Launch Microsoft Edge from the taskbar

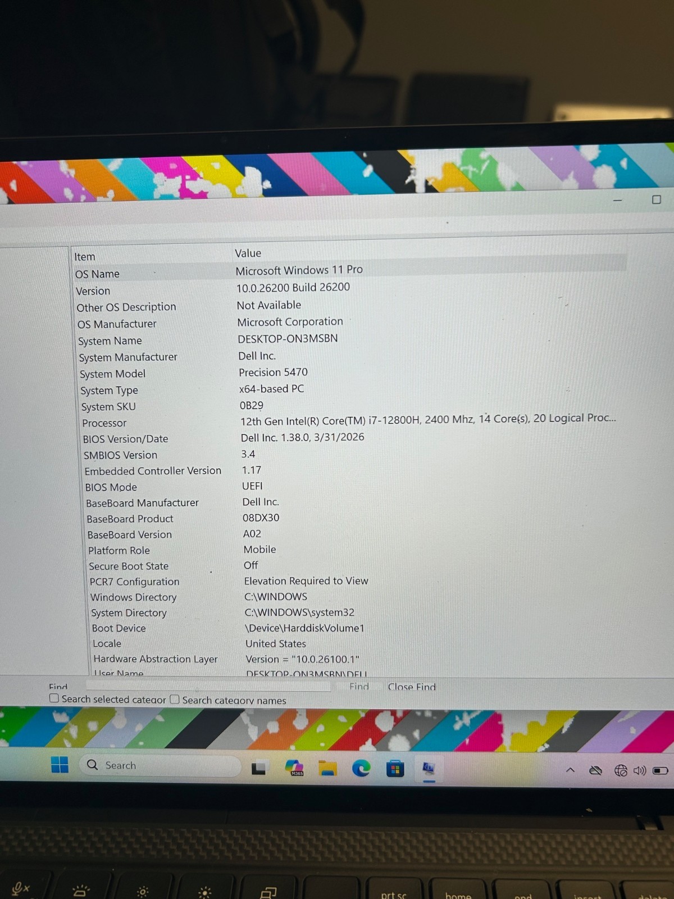point(361,768)
